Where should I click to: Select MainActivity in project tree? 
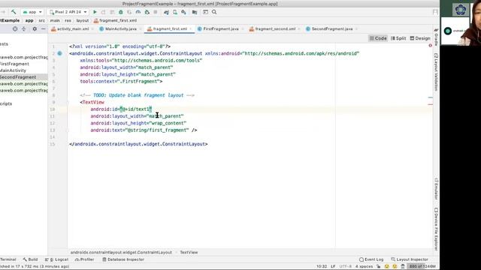tap(13, 70)
